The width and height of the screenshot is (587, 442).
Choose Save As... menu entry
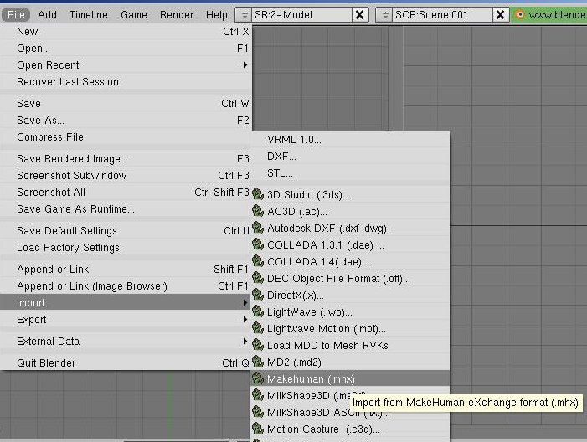click(x=126, y=121)
